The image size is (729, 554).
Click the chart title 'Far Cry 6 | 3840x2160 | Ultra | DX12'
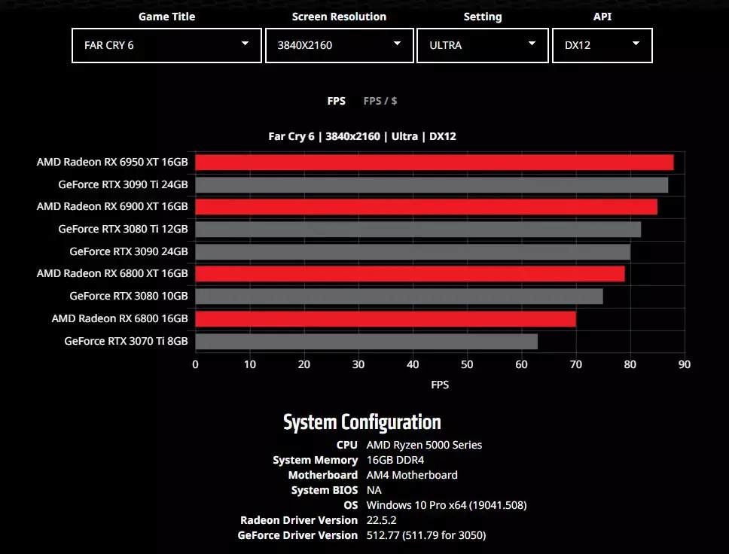coord(362,136)
